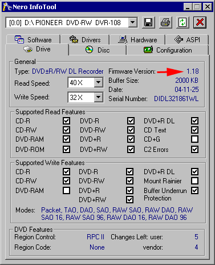Image resolution: width=215 pixels, height=265 pixels.
Task: Toggle Buffer Underrun Protection checkbox
Action: point(194,190)
